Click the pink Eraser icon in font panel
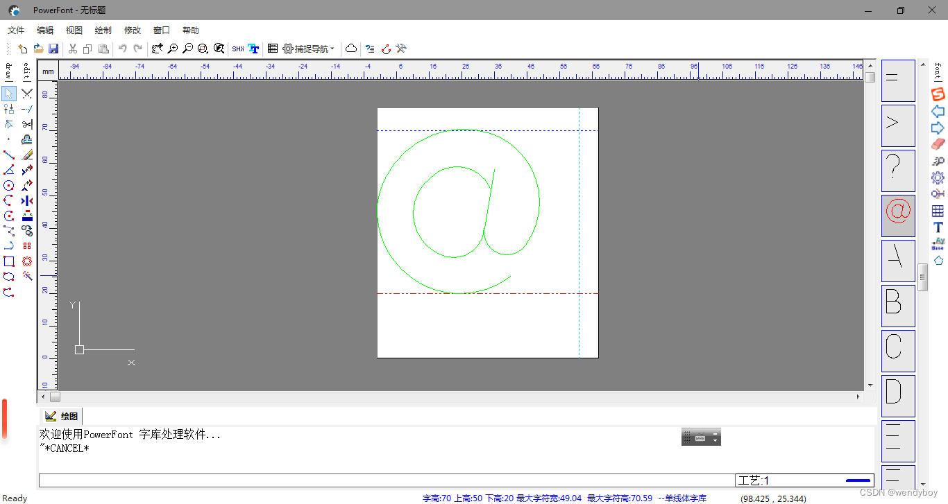The width and height of the screenshot is (948, 504). tap(938, 144)
